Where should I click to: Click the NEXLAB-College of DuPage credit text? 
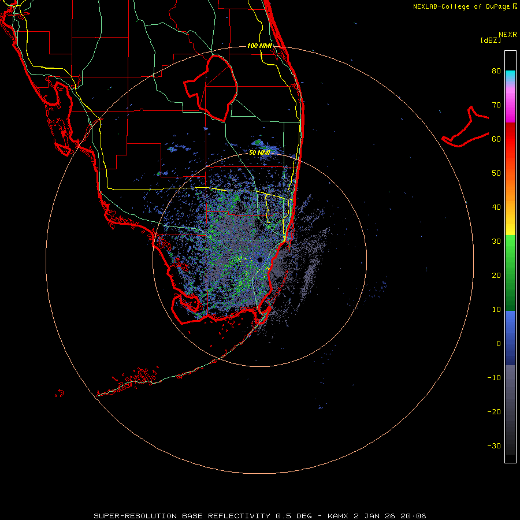[x=461, y=6]
